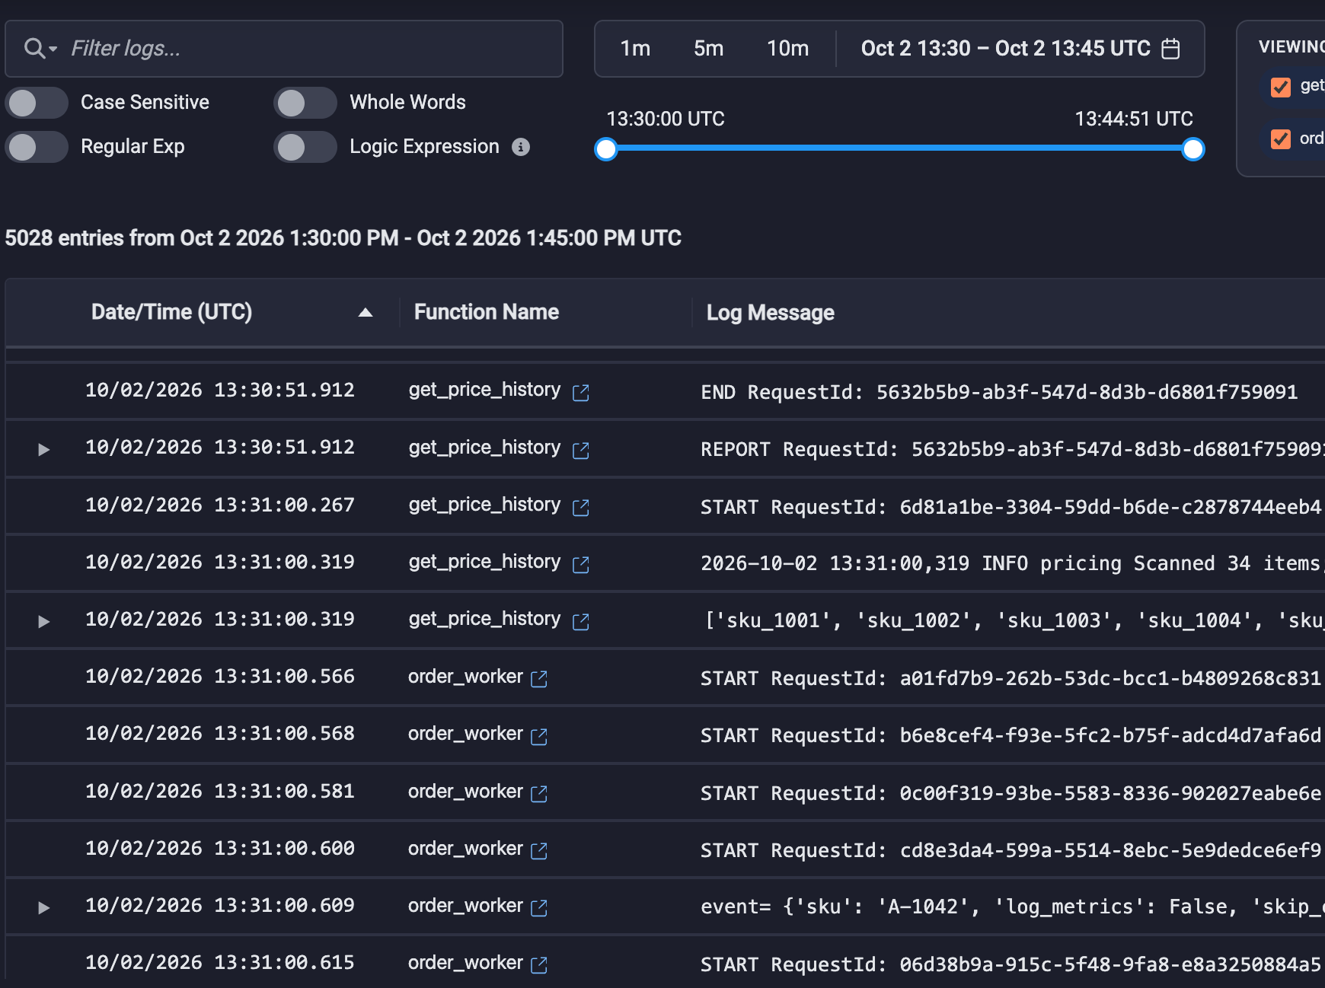
Task: Select the 1m time range
Action: point(635,49)
